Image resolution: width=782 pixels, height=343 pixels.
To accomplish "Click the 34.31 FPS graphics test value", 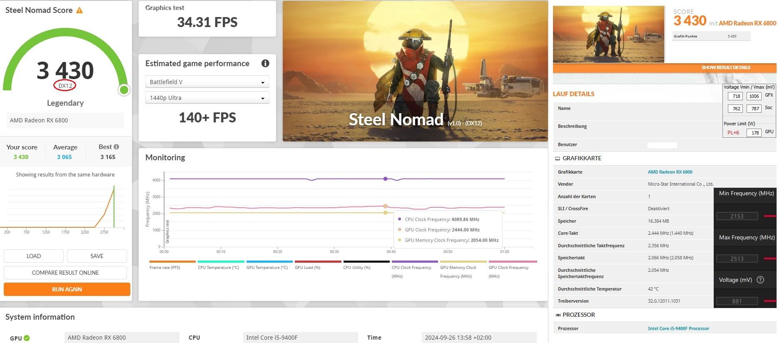I will (207, 22).
